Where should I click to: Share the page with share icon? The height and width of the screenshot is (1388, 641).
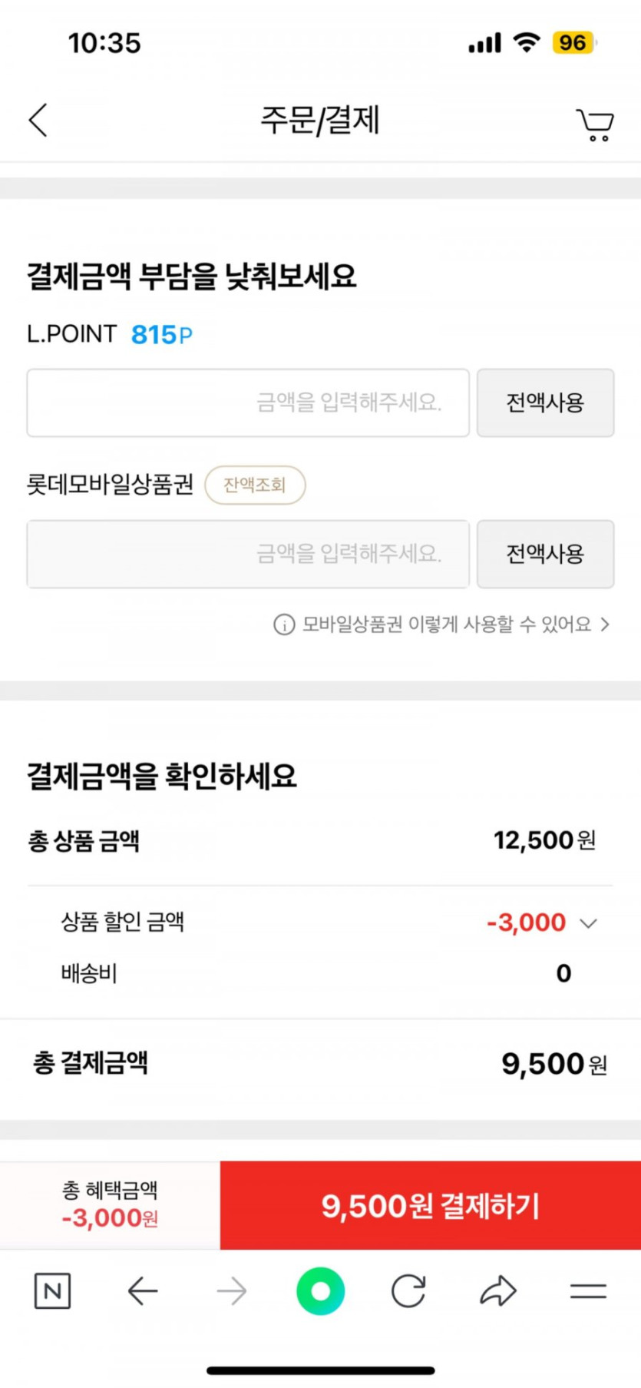(498, 1291)
